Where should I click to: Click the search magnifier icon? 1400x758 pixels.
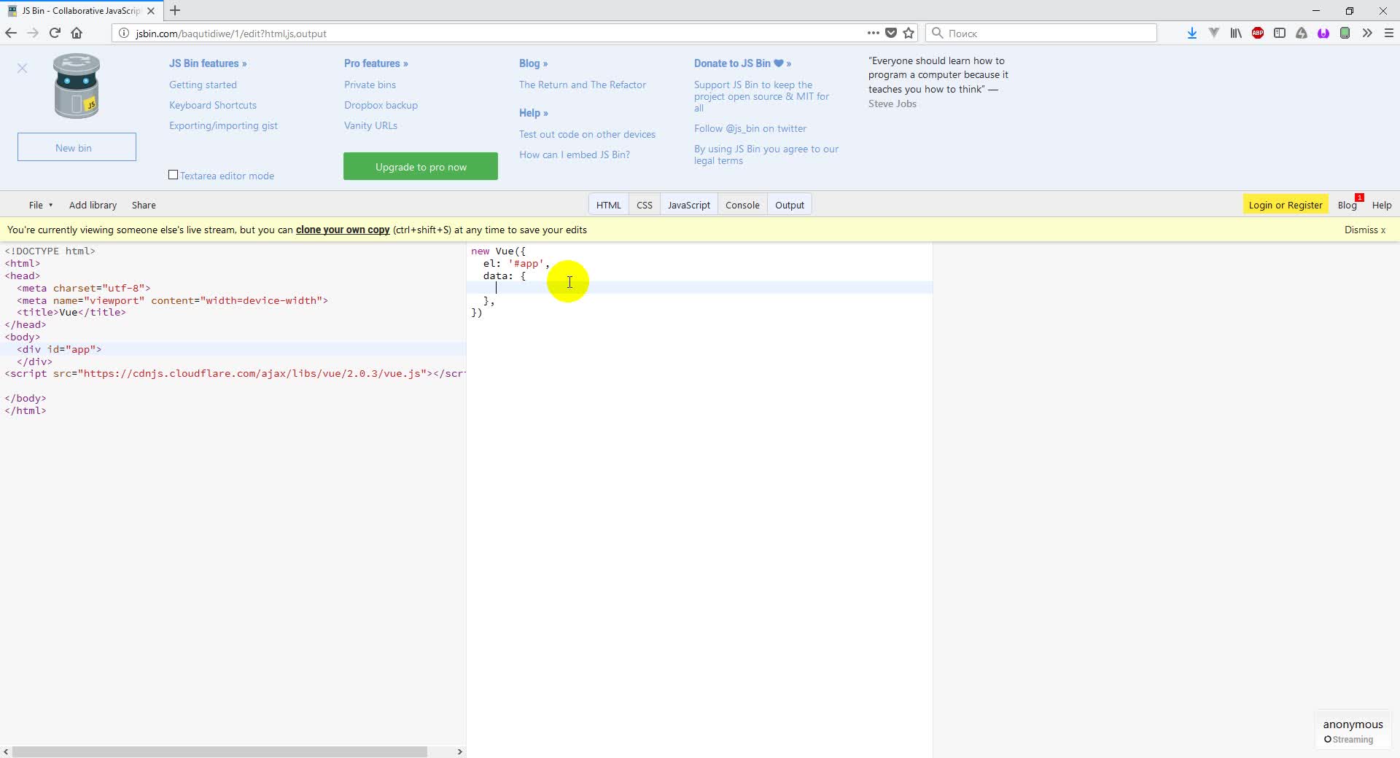[938, 33]
